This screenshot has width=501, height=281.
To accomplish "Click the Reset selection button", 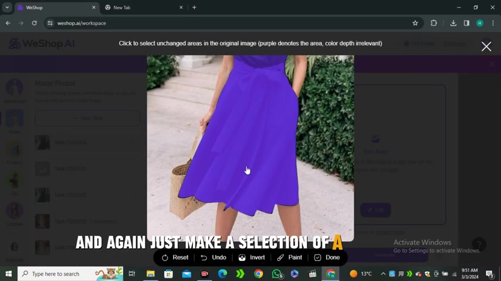I will [175, 258].
